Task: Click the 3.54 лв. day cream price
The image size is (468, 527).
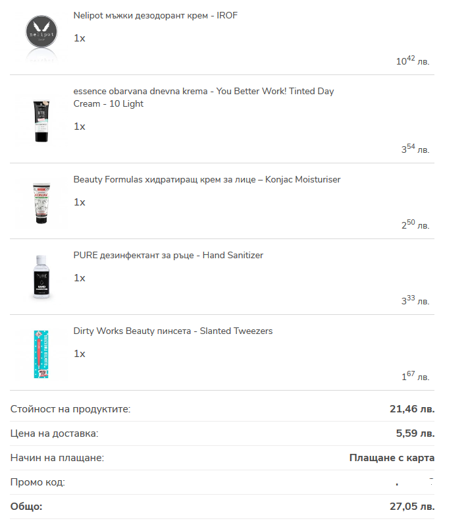Action: 415,149
